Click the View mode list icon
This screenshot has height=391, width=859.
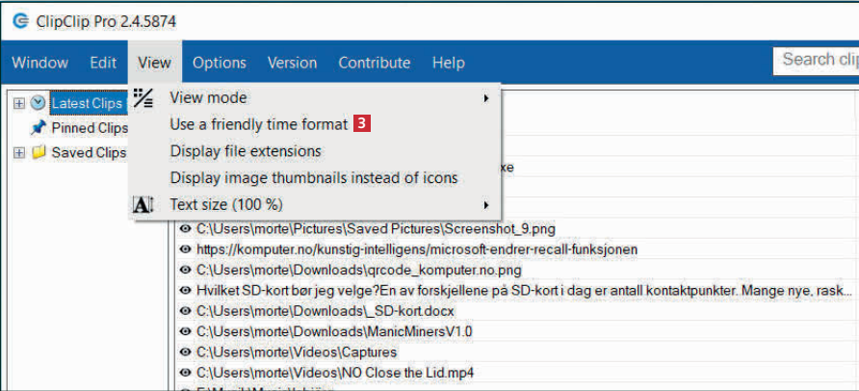pos(143,98)
